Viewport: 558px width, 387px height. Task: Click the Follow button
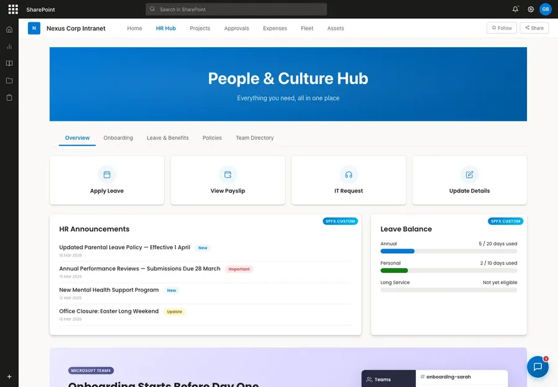pyautogui.click(x=502, y=28)
